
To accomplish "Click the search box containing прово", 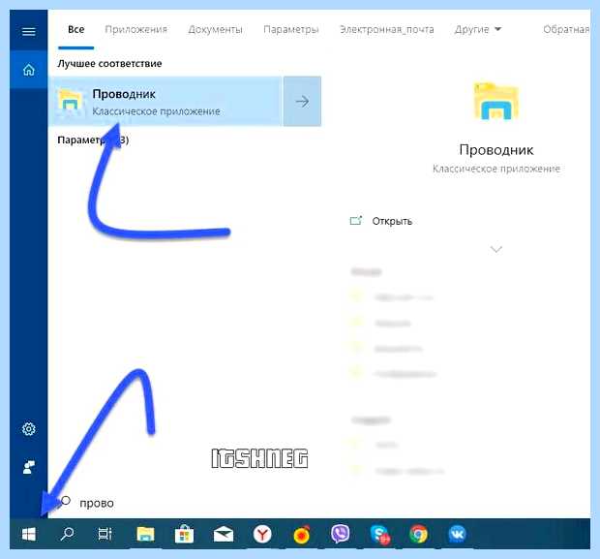I will pyautogui.click(x=319, y=502).
